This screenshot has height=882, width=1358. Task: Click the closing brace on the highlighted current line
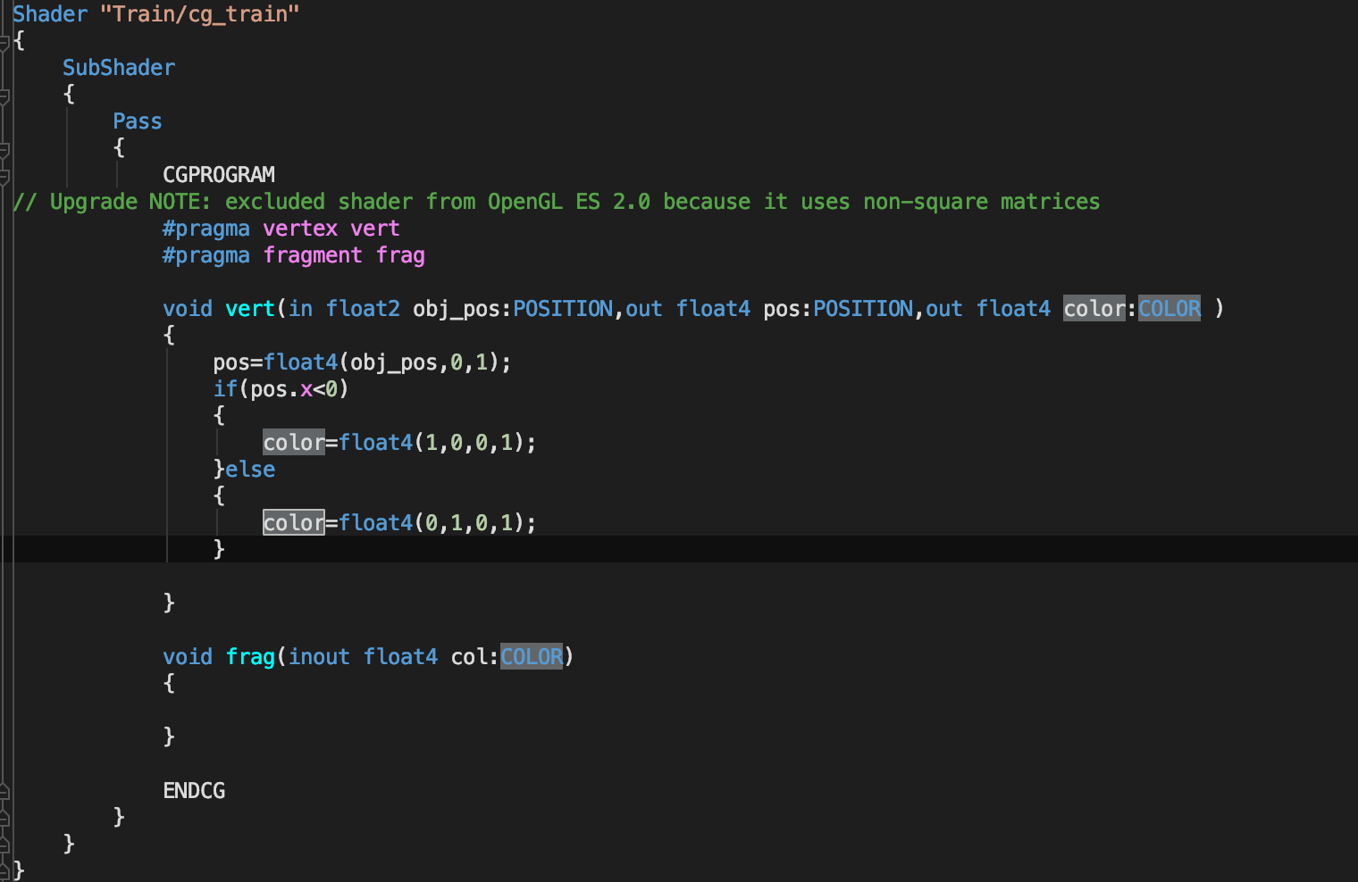(x=219, y=549)
